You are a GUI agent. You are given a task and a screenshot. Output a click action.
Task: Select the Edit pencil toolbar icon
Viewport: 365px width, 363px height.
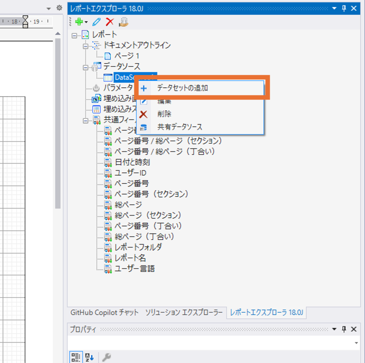(96, 22)
